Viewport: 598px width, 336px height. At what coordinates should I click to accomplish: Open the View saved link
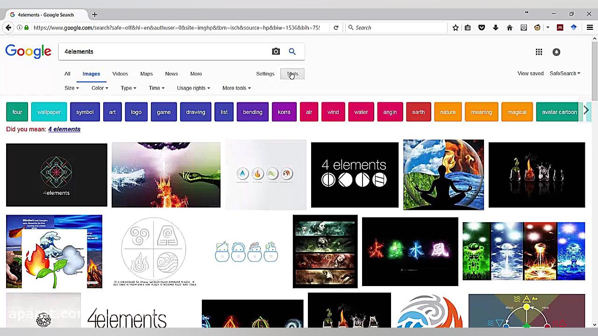530,73
